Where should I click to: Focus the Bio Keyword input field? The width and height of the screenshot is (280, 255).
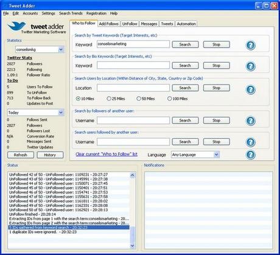pos(133,65)
